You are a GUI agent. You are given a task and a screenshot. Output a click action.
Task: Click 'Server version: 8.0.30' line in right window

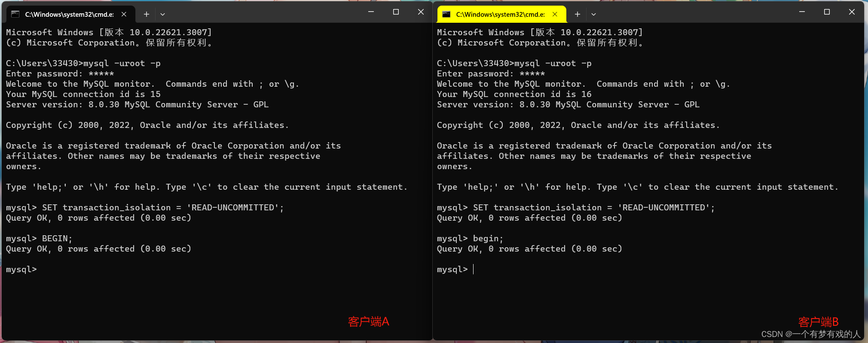click(x=568, y=105)
